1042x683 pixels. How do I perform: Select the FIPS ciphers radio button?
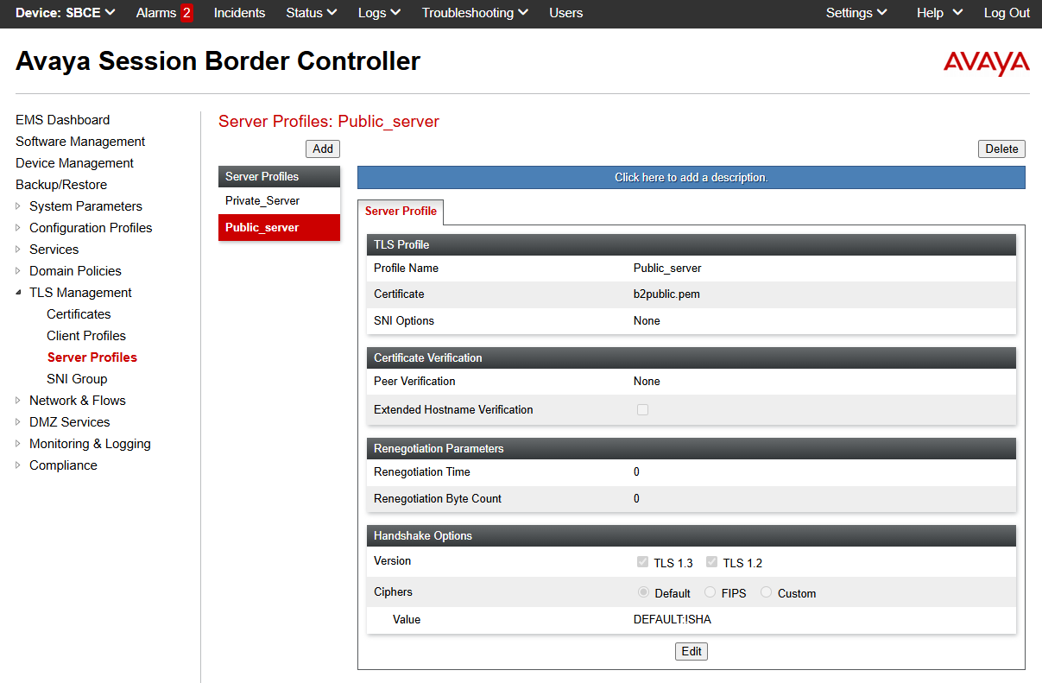tap(710, 592)
